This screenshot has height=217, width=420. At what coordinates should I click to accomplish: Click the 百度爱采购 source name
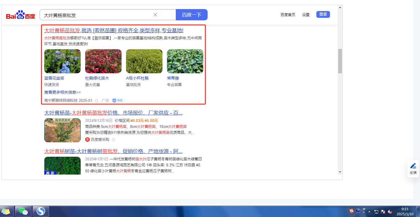[100, 139]
